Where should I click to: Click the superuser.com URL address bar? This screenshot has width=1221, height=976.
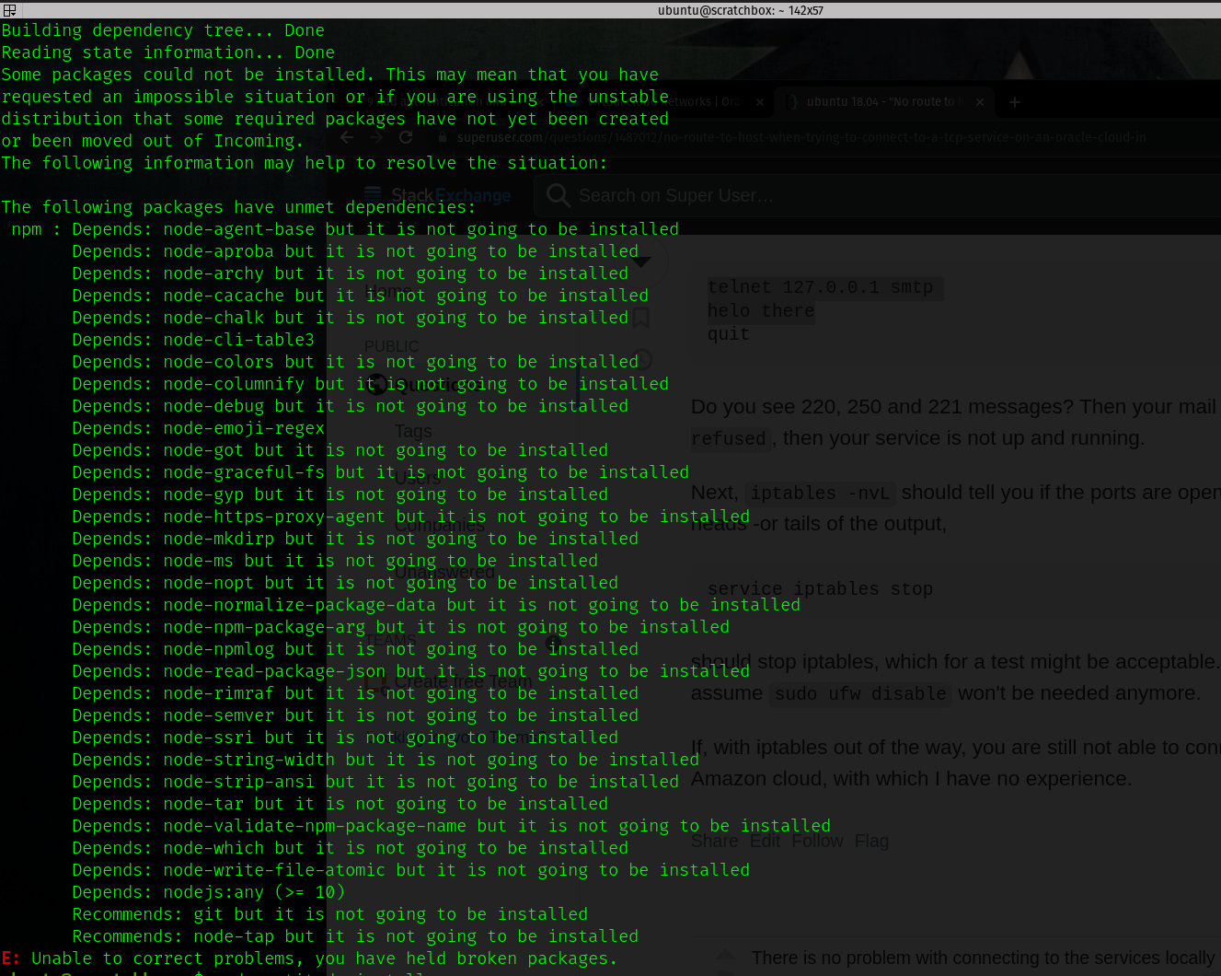tap(801, 137)
